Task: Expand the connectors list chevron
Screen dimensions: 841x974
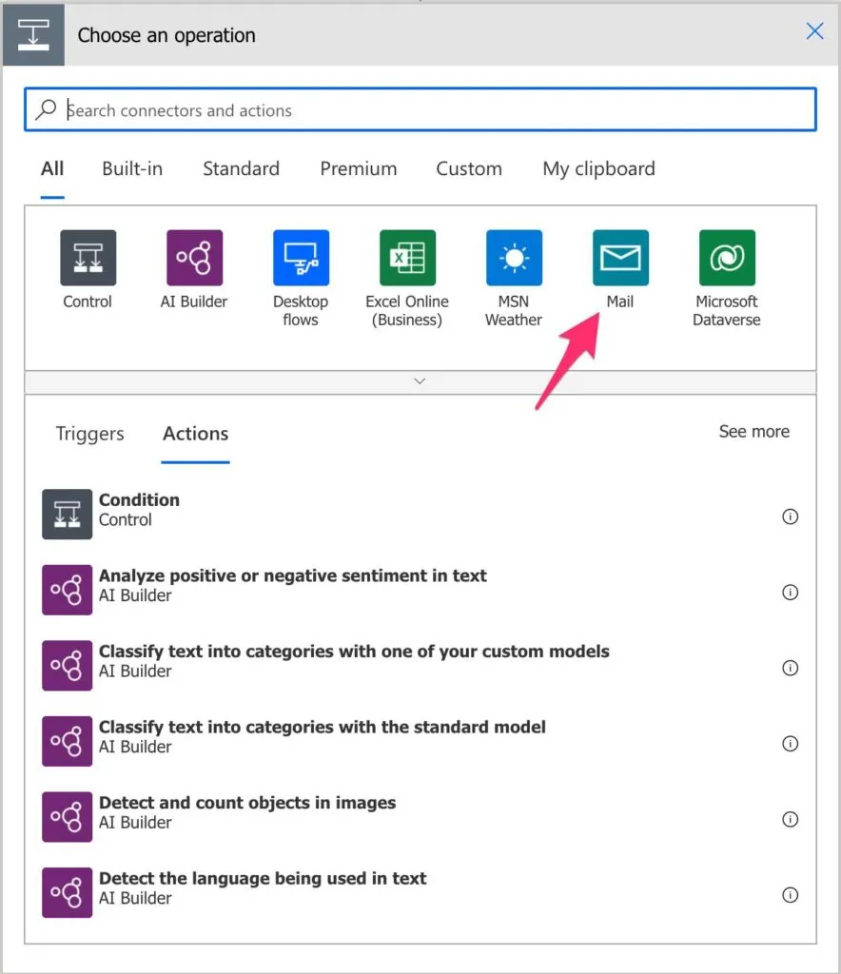Action: (x=420, y=381)
